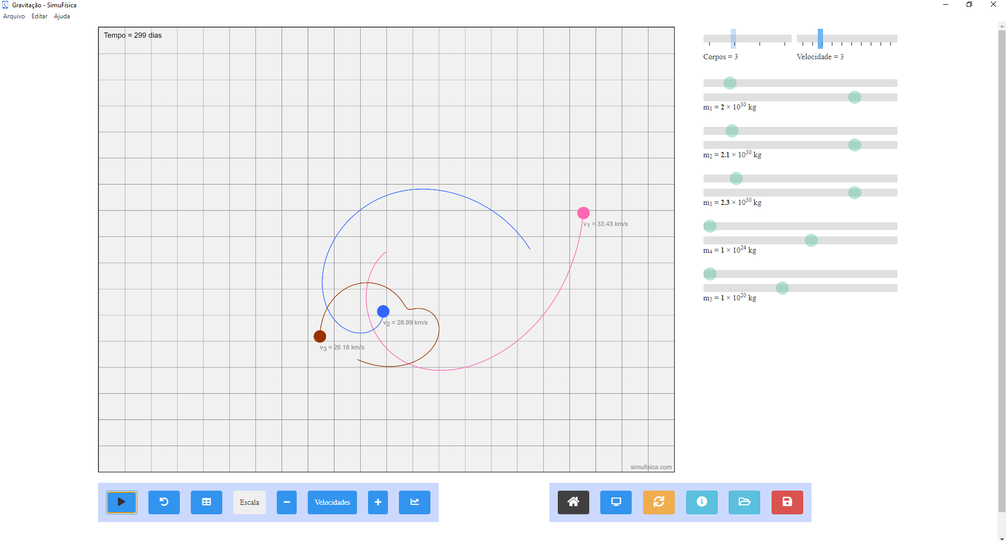Toggle the Velocidades display
Viewport: 1006px width, 541px height.
[x=332, y=502]
